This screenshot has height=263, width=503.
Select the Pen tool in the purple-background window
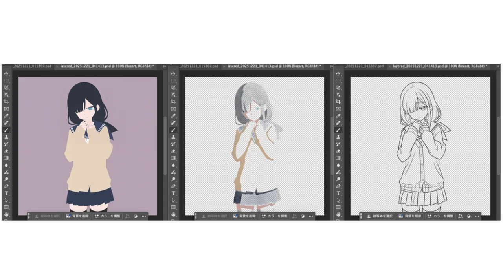tap(6, 186)
